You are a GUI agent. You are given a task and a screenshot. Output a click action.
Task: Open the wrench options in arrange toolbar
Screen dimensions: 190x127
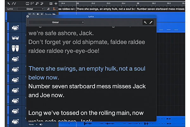(x=9, y=3)
